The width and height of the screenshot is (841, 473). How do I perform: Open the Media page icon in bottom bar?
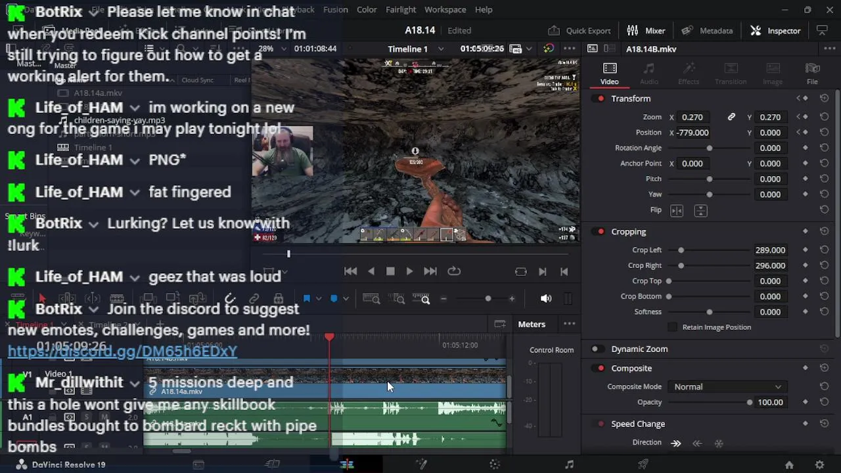[x=198, y=464]
